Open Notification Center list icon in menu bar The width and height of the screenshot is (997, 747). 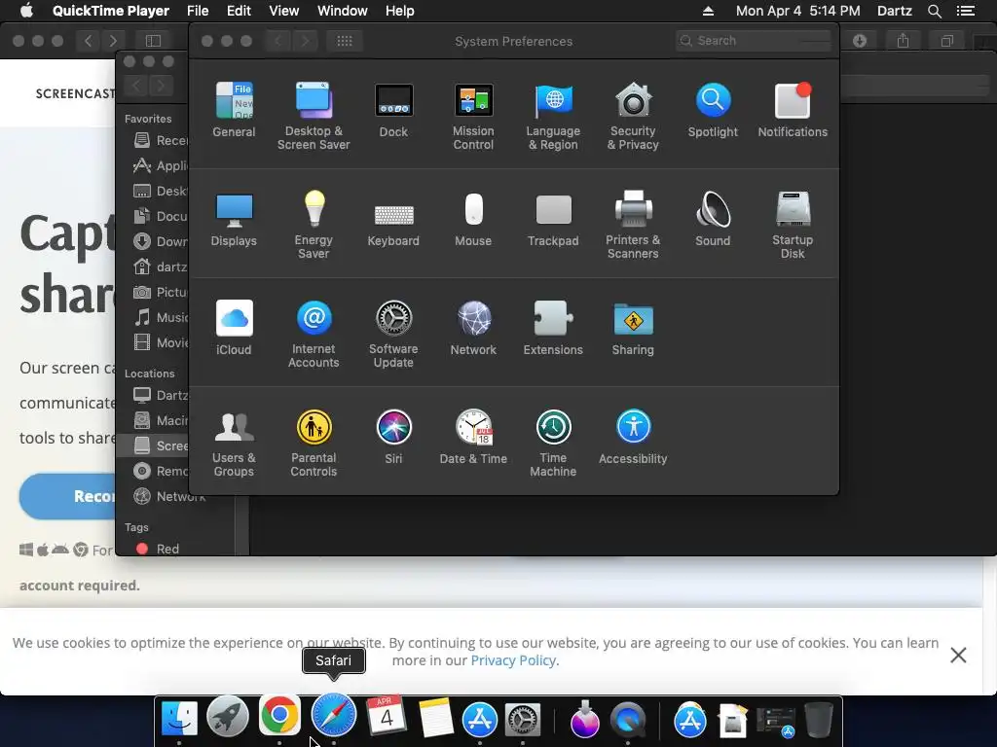click(965, 11)
